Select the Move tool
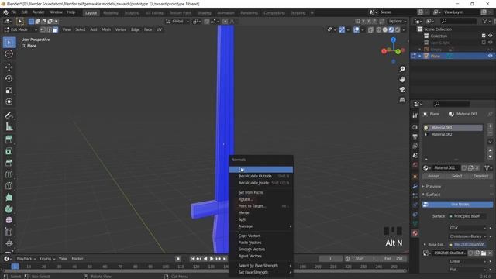 (x=9, y=67)
